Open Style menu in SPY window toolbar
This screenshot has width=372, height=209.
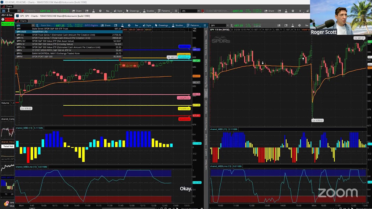click(147, 26)
